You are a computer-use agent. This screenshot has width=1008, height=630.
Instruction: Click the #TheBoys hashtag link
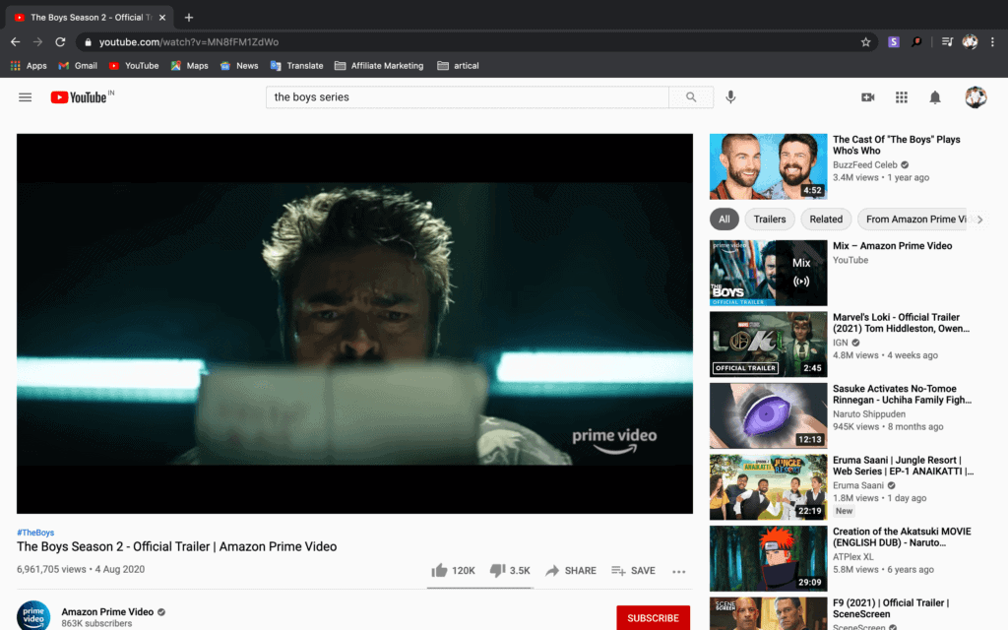pos(35,533)
